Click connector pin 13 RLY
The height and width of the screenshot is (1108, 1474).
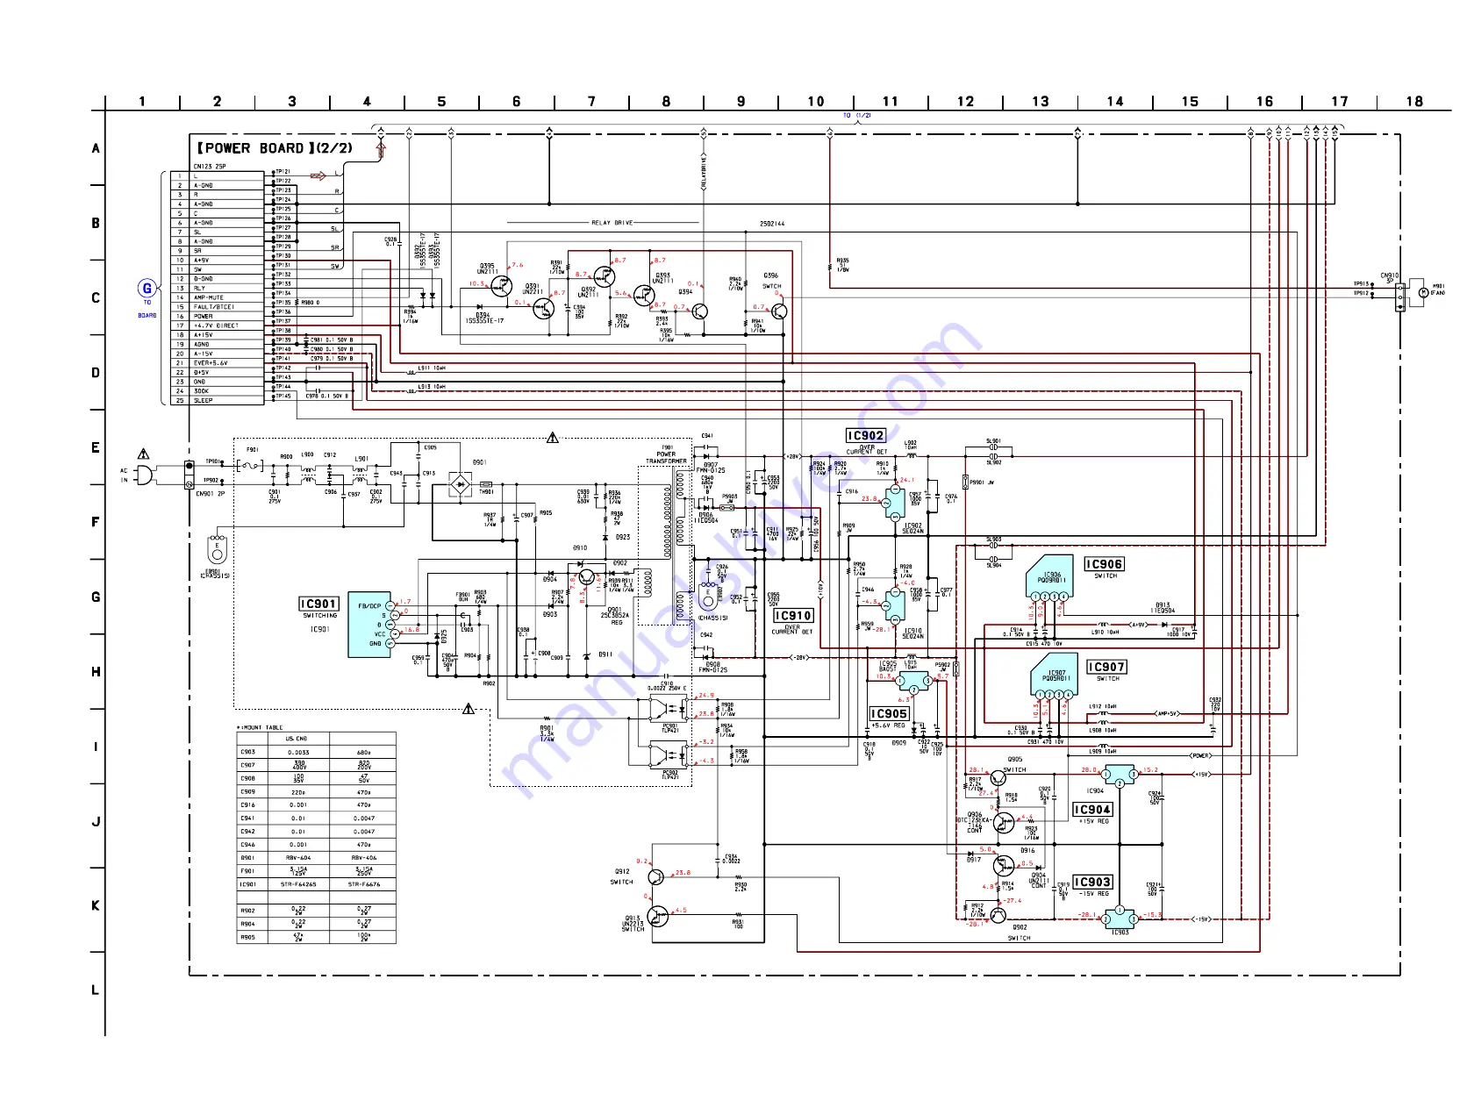(217, 288)
